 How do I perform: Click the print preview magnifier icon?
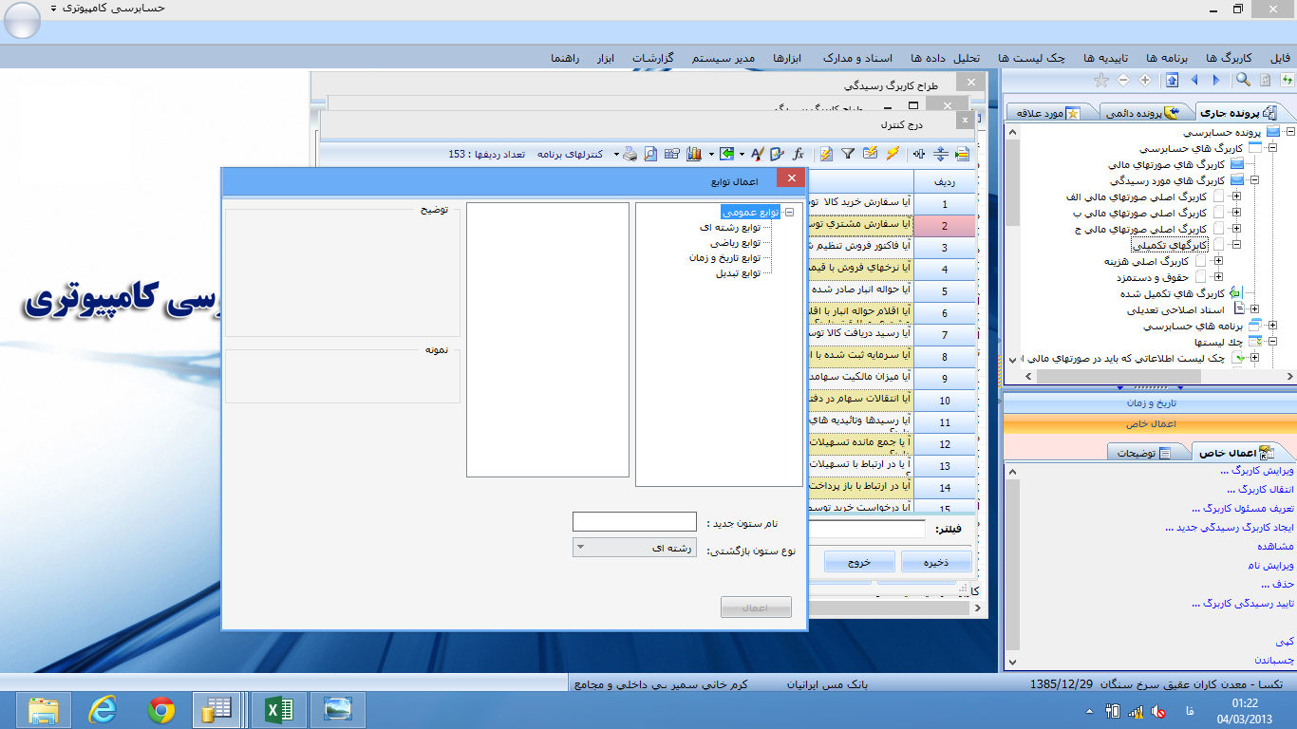coord(650,154)
